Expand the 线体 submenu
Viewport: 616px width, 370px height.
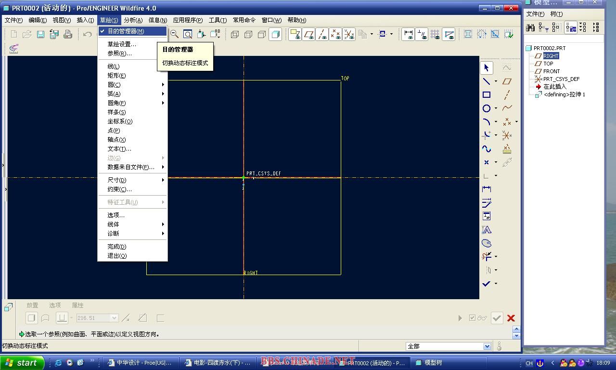pos(132,225)
